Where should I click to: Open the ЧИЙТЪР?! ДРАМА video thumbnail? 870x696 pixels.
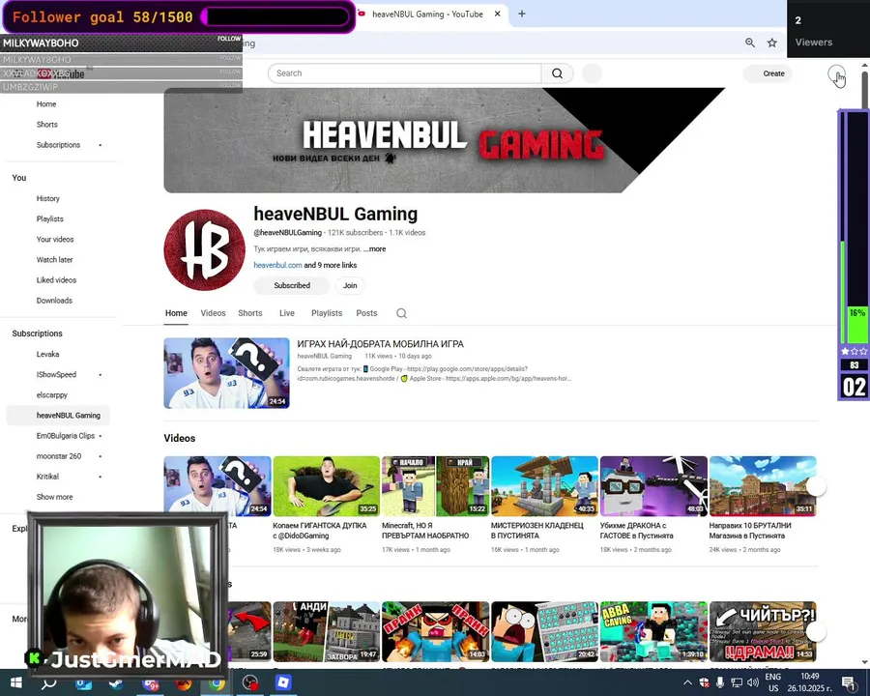763,631
